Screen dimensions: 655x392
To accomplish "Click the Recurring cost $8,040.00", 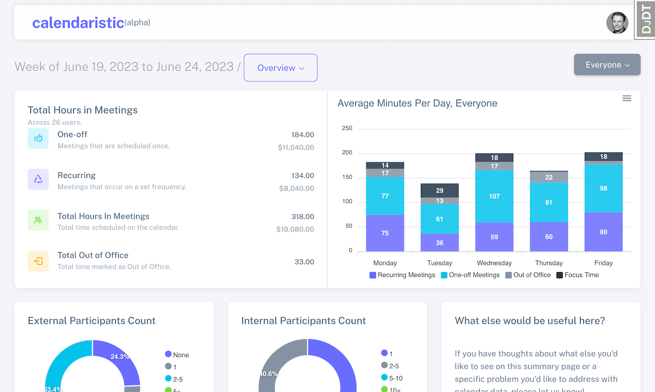I will 297,188.
